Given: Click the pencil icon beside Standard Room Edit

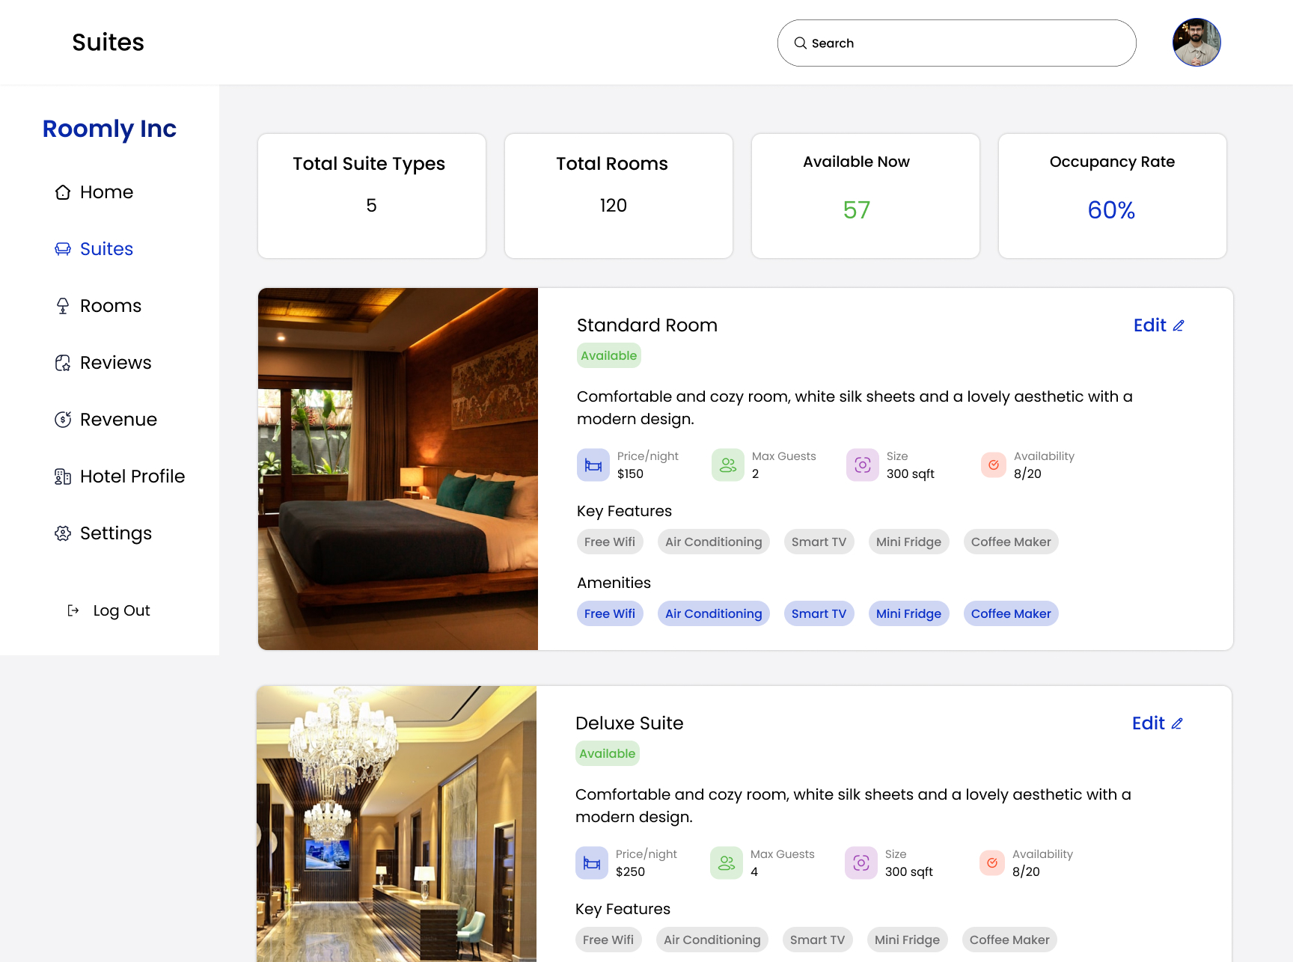Looking at the screenshot, I should 1179,325.
